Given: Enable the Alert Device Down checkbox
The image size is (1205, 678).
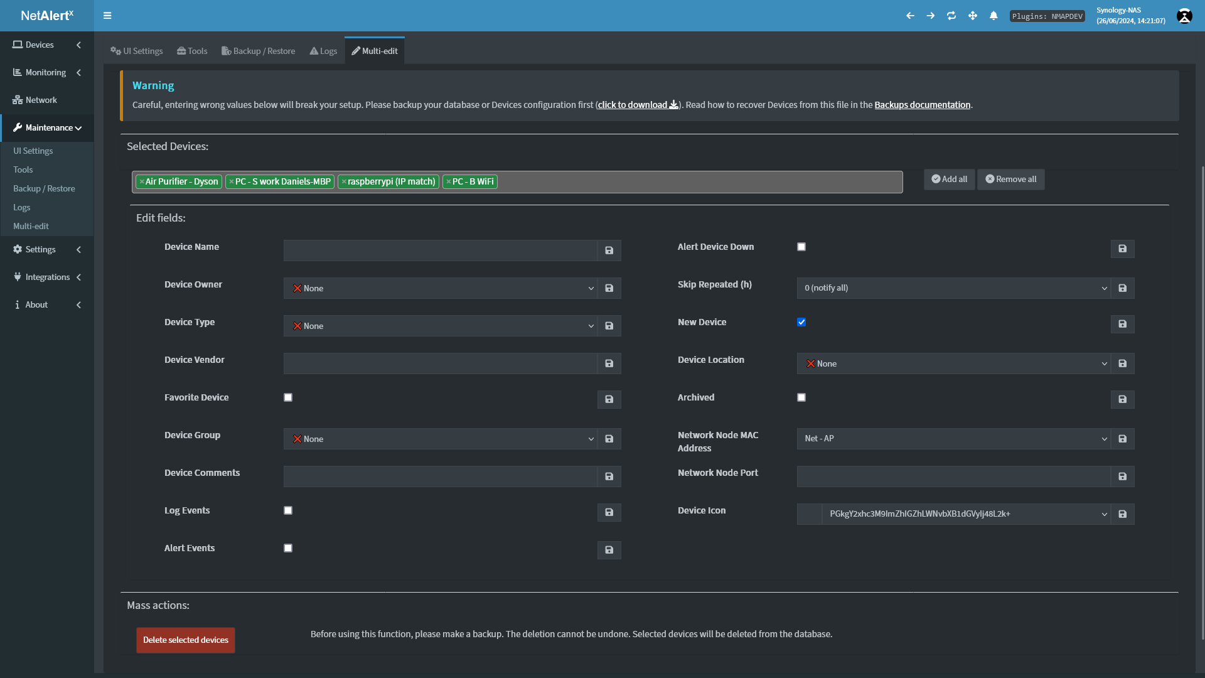Looking at the screenshot, I should [x=801, y=247].
